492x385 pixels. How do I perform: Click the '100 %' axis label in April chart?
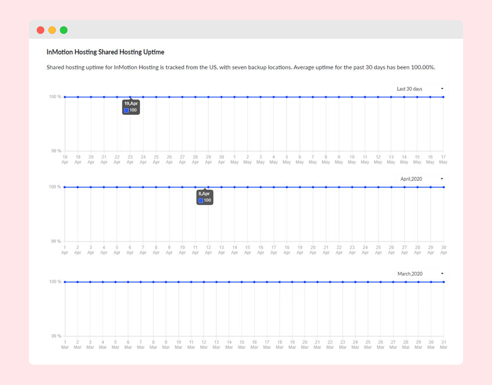(55, 186)
